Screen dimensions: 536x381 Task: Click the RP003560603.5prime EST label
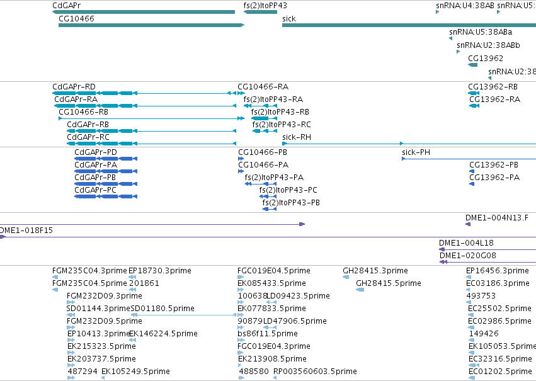pos(315,372)
